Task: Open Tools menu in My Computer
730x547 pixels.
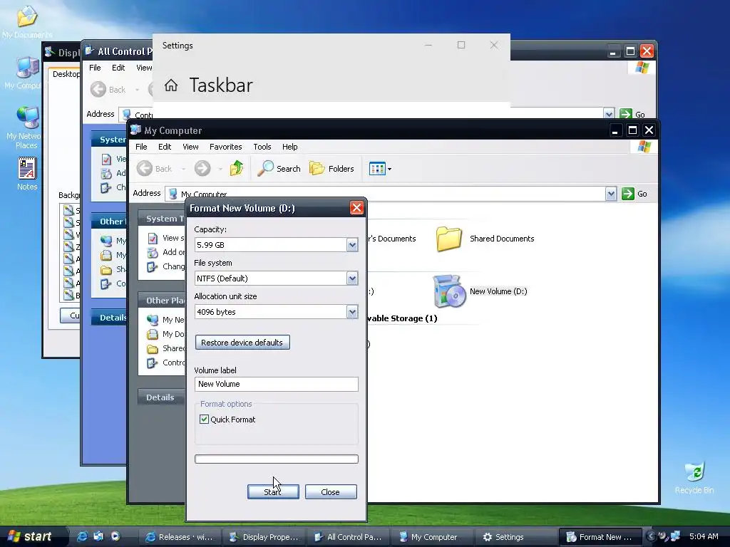Action: point(262,147)
